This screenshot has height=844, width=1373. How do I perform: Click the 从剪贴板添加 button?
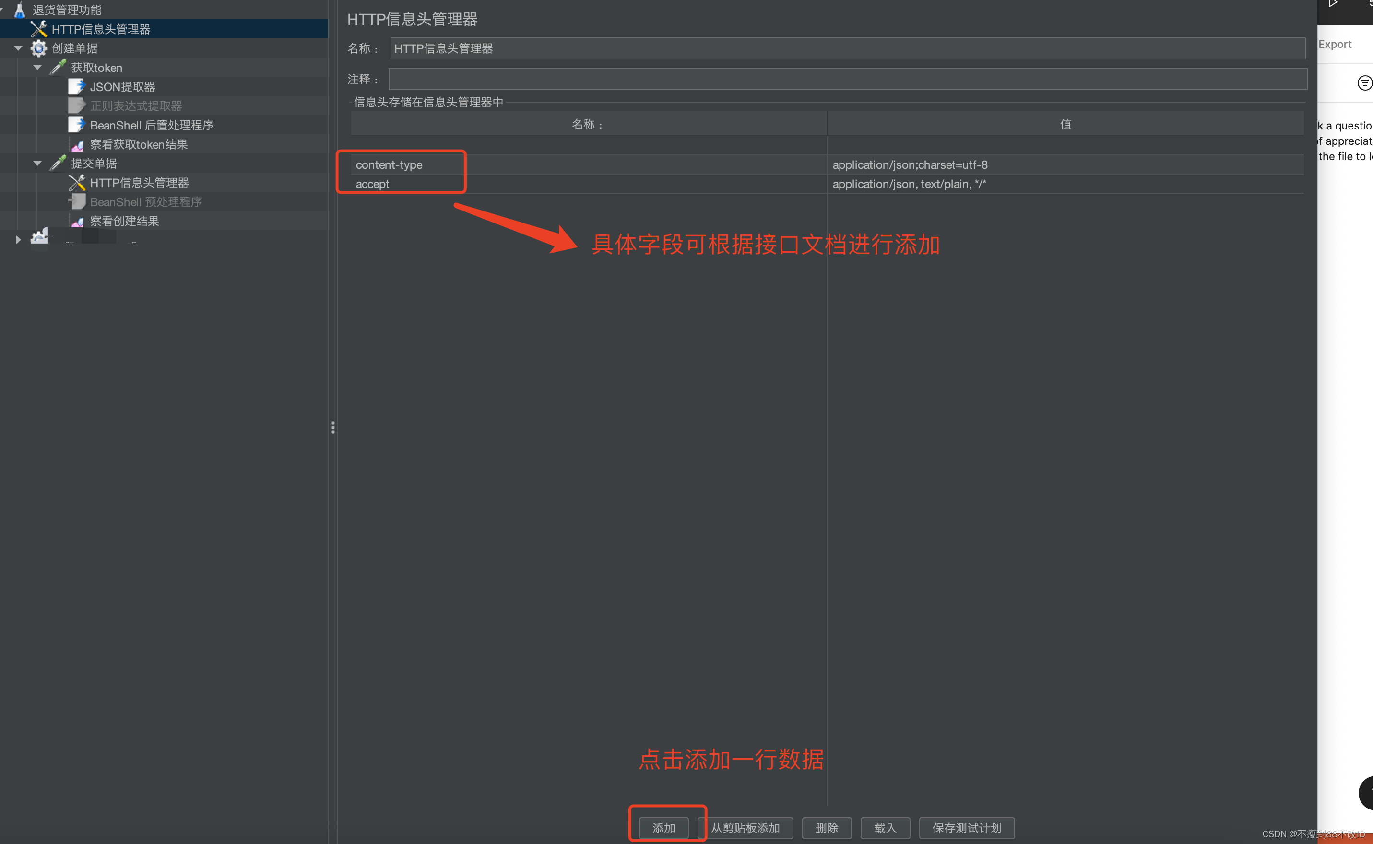point(745,827)
